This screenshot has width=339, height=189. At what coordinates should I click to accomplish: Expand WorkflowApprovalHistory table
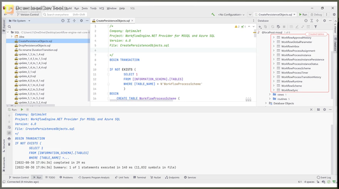point(274,38)
